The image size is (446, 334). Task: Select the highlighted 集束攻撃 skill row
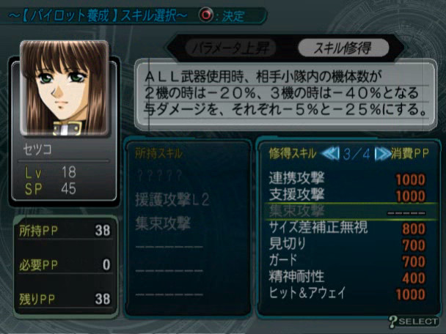pos(351,211)
